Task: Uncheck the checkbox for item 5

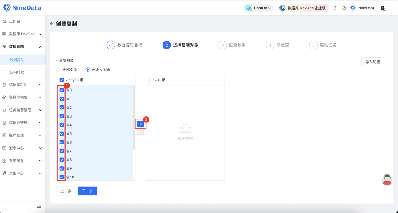Action: (62, 133)
